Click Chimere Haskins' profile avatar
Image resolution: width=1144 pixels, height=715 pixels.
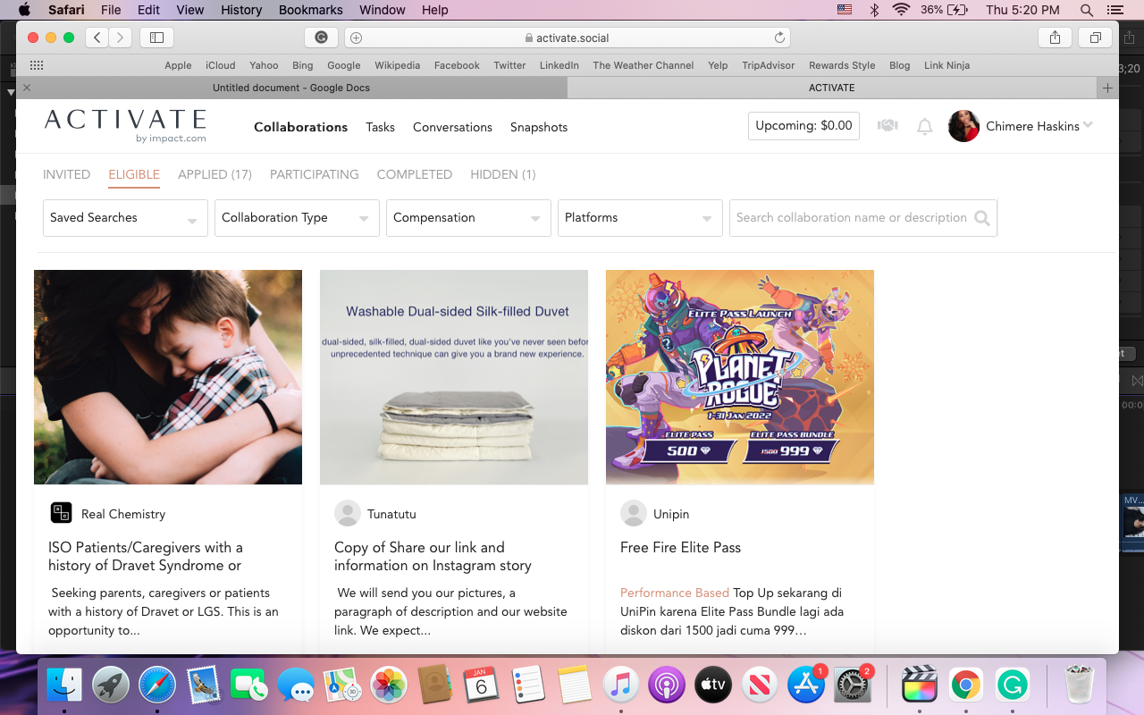[x=963, y=126]
